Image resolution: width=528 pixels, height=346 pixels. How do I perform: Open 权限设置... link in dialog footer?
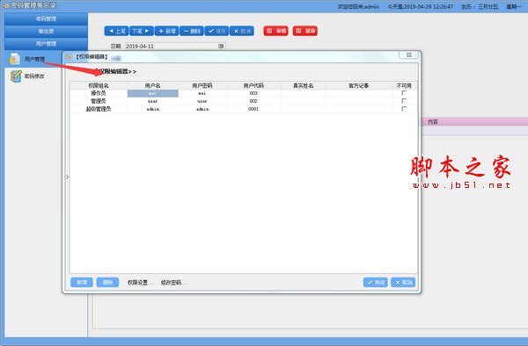point(141,283)
